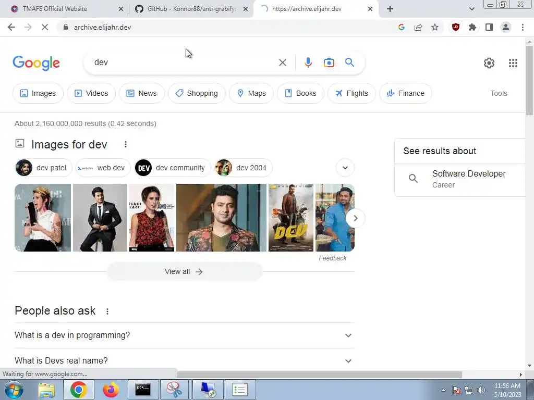Close the GitHub anti-grabify tab
534x400 pixels.
coord(246,9)
